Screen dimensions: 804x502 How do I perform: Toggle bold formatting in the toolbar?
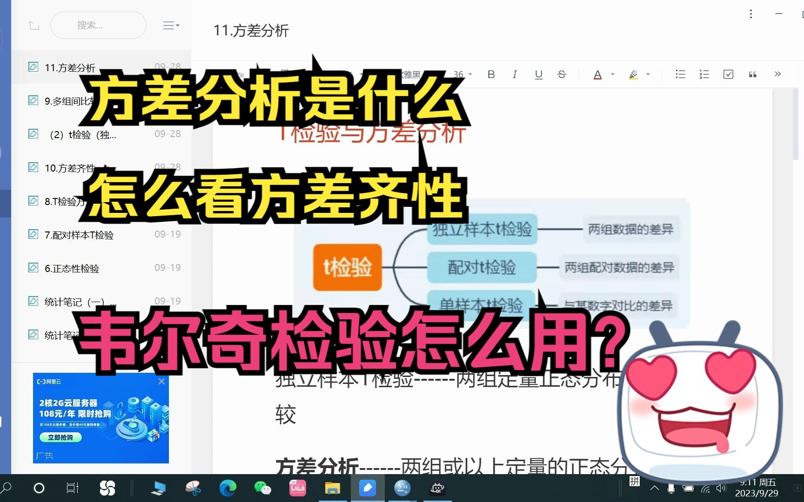pyautogui.click(x=491, y=74)
